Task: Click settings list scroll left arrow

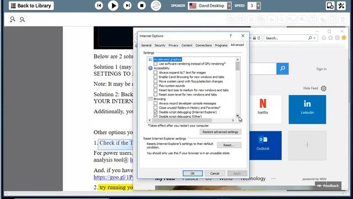Action: point(149,121)
